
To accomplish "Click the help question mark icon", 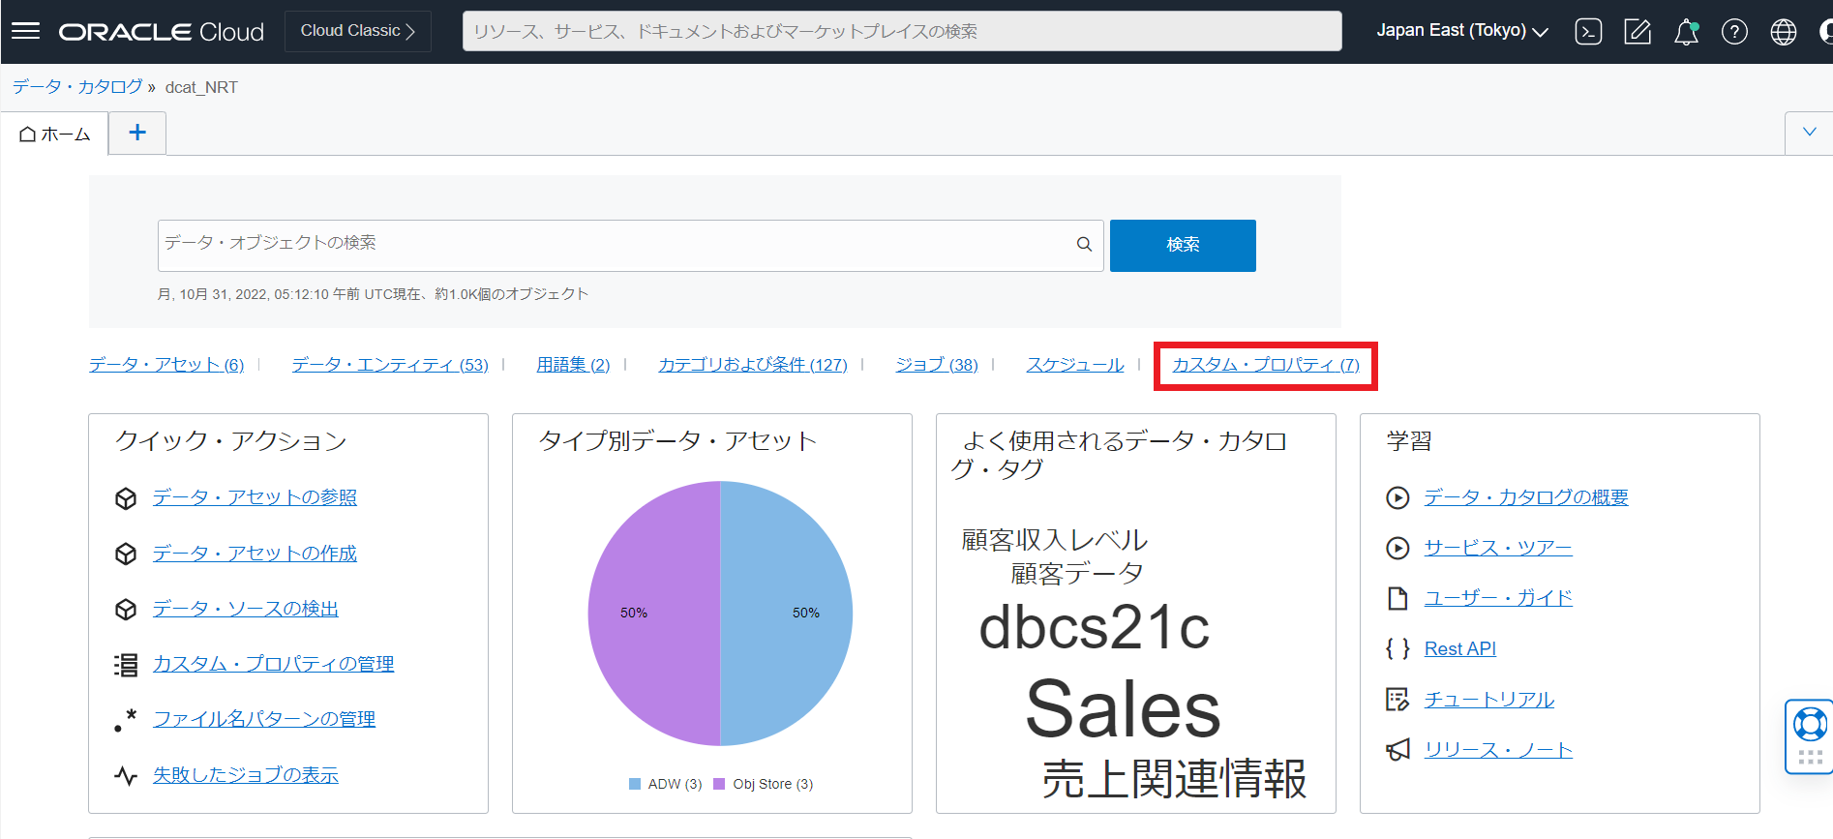I will (1734, 32).
